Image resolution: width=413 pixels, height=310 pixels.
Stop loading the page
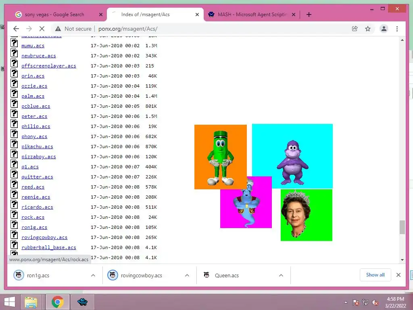(x=42, y=29)
